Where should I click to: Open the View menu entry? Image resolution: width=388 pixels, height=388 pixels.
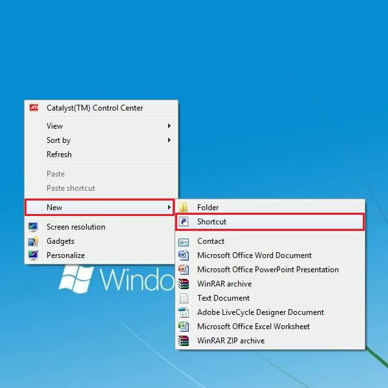point(102,126)
